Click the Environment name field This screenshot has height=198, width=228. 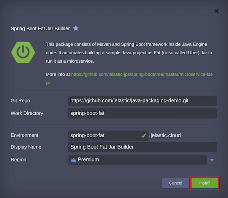[108, 135]
